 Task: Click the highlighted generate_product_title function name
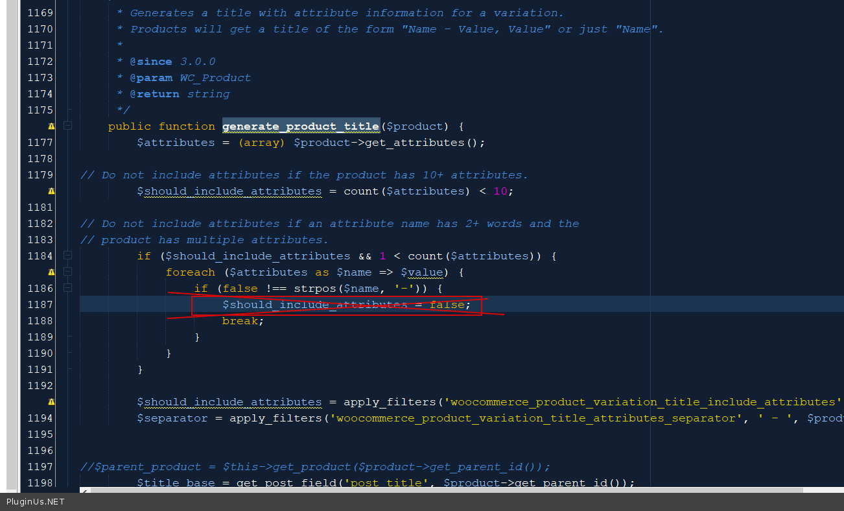[301, 126]
